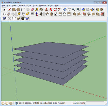The width and height of the screenshot is (108, 106).
Task: Enable Hidden Line face style
Action: 14,19
